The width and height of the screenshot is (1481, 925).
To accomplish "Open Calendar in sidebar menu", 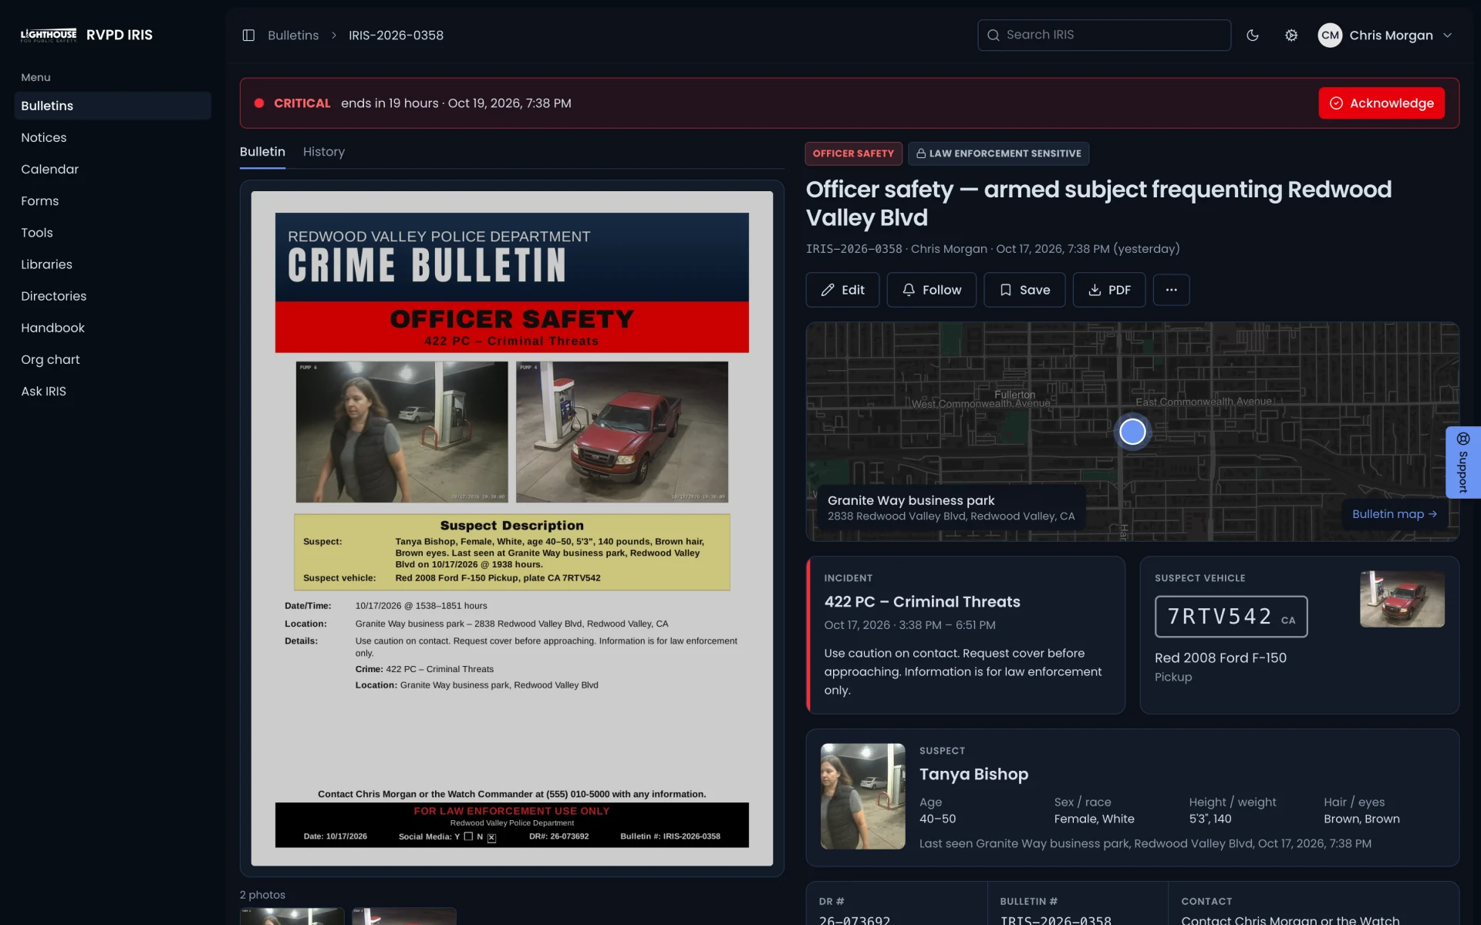I will [x=113, y=169].
